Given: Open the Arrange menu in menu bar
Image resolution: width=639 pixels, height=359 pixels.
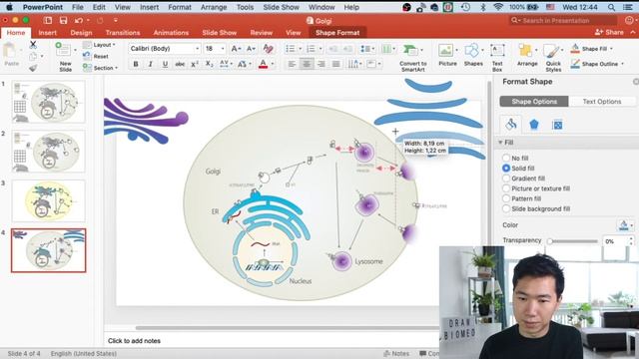Looking at the screenshot, I should click(x=214, y=7).
